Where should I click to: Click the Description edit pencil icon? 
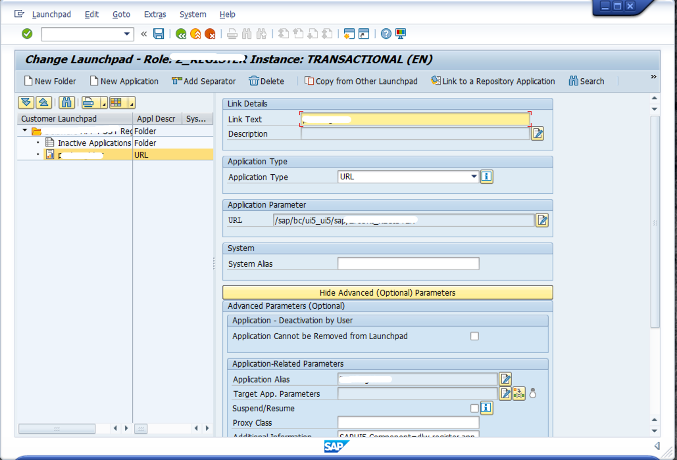pos(538,133)
